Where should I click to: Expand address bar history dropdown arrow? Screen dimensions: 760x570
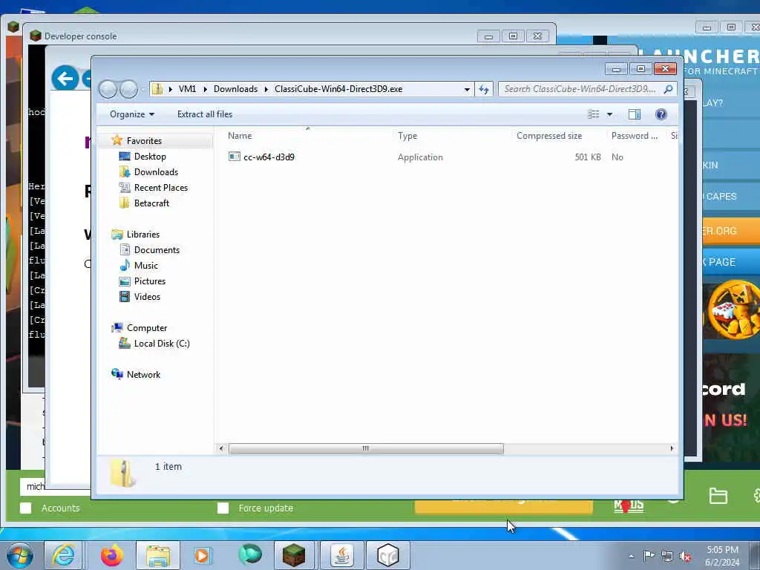[x=467, y=89]
